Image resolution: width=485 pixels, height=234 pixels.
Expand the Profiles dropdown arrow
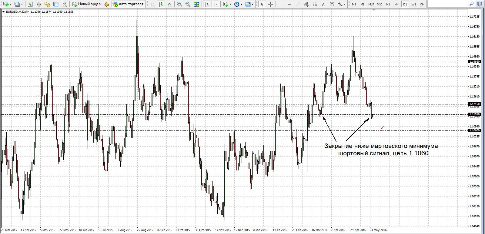tap(22, 4)
